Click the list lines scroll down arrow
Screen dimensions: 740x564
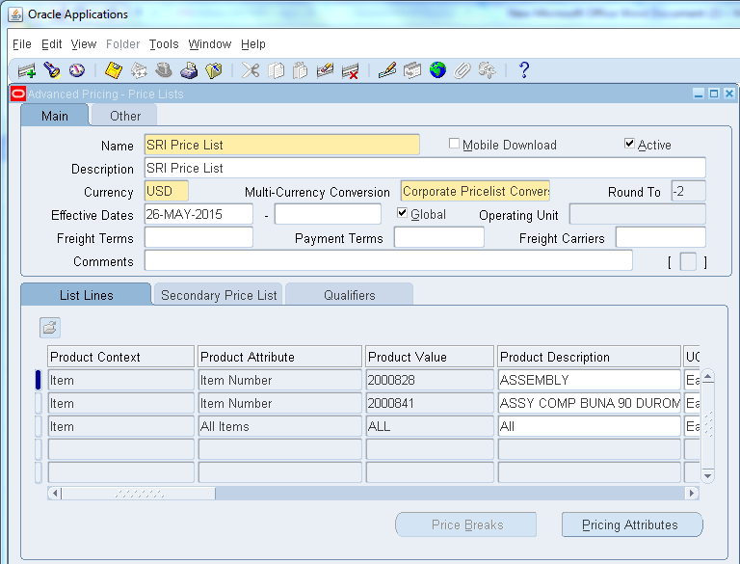coord(707,475)
